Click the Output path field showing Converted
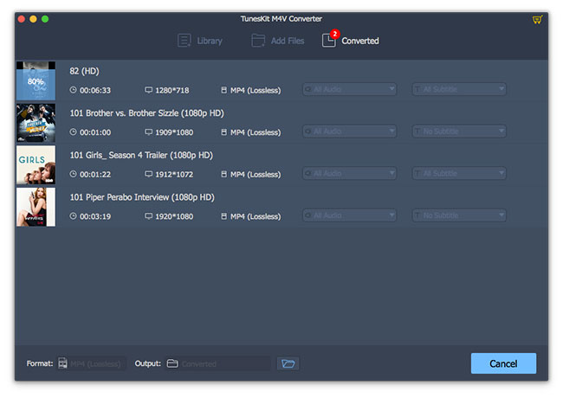This screenshot has height=398, width=563. [x=223, y=363]
